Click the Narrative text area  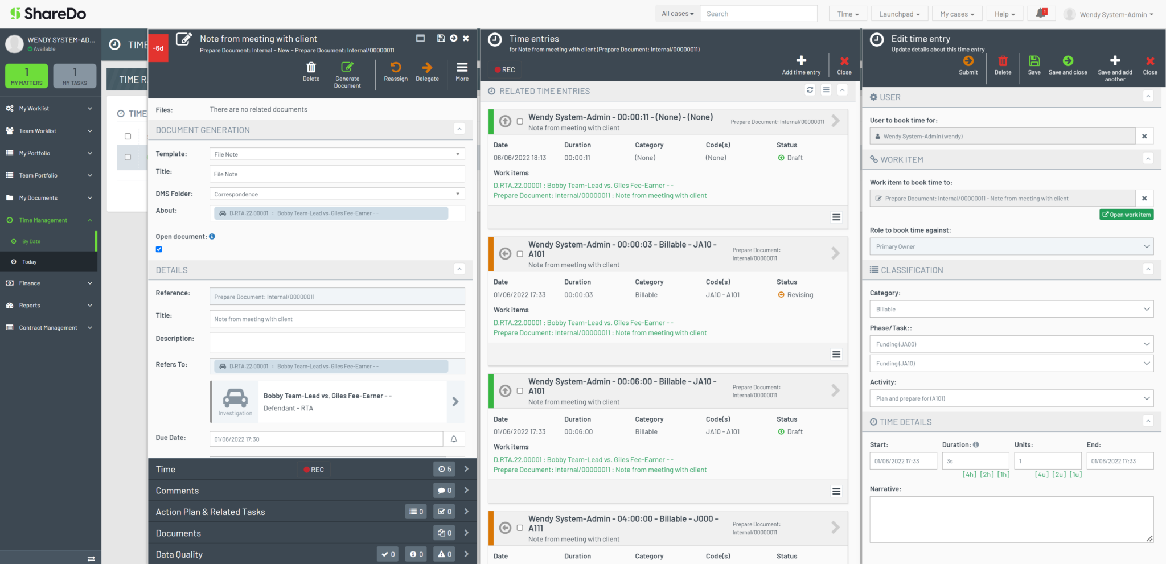pyautogui.click(x=1011, y=519)
